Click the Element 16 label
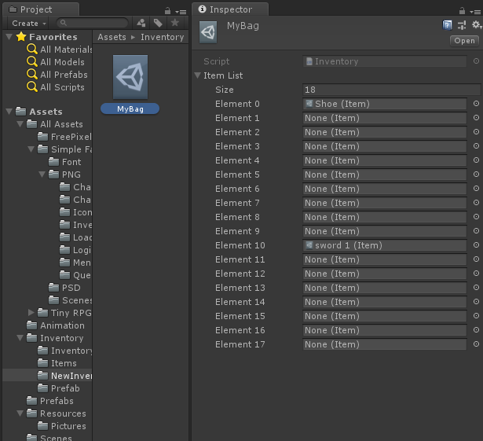483x441 pixels. [240, 330]
